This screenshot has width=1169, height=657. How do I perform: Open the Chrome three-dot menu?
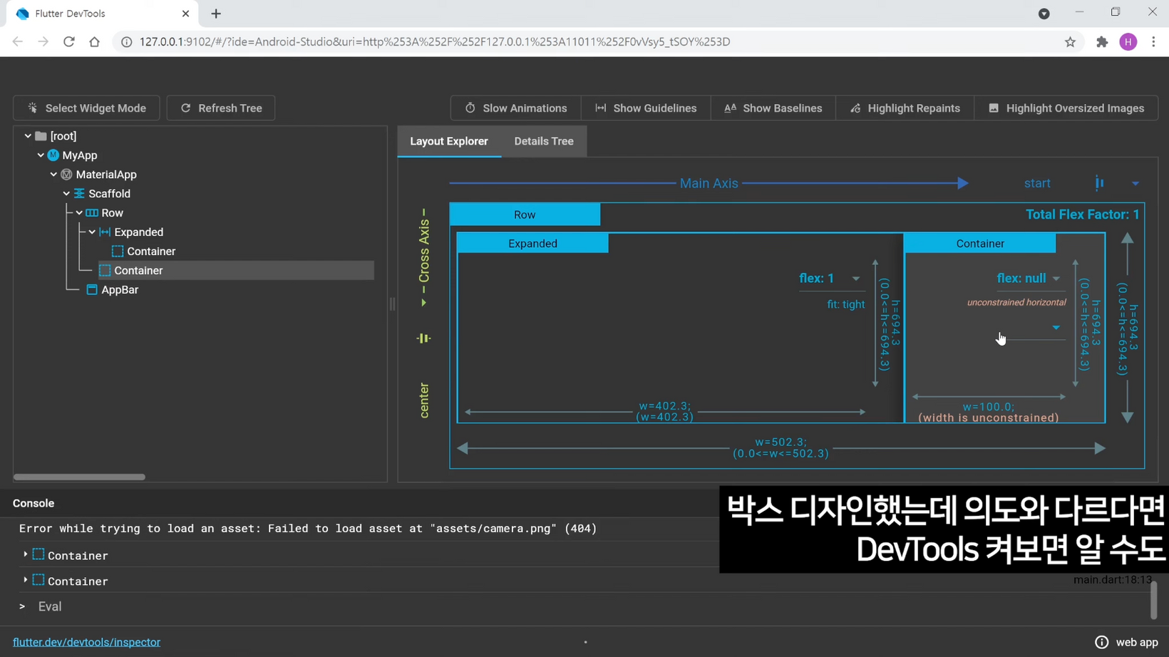pyautogui.click(x=1153, y=42)
